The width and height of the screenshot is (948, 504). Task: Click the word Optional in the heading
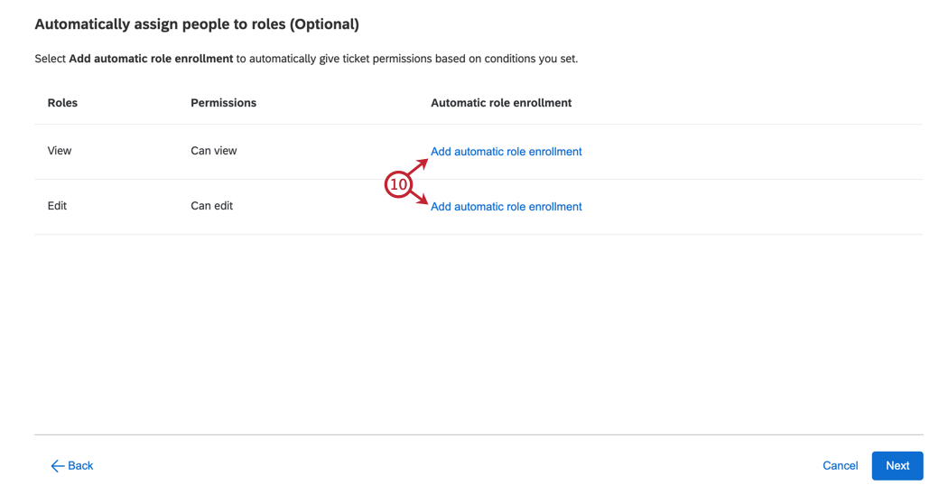323,24
